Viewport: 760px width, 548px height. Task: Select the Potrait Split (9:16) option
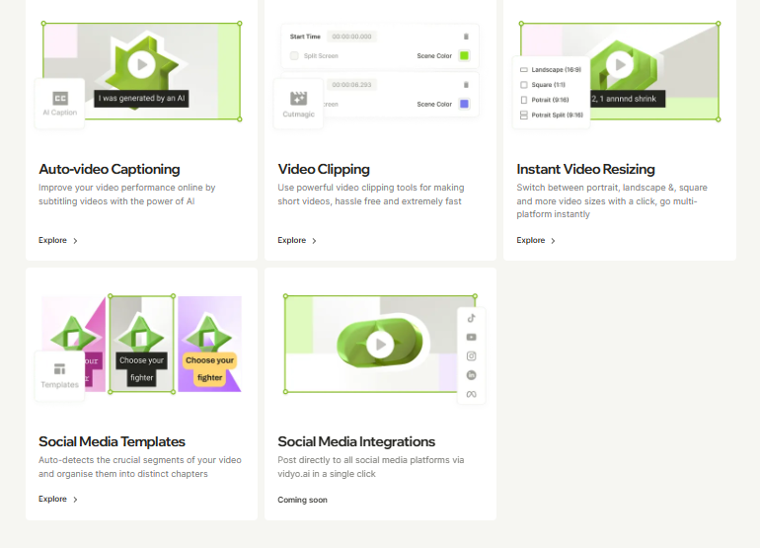pos(524,115)
